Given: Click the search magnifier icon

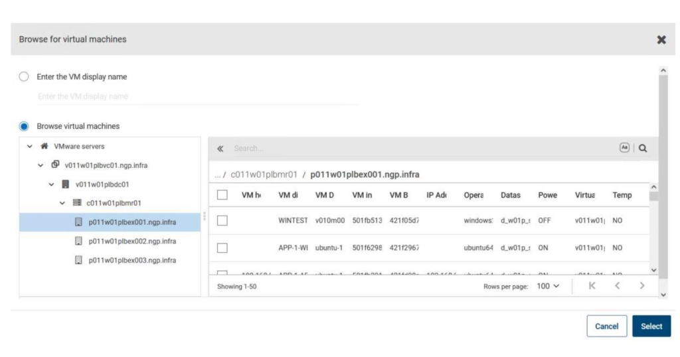Looking at the screenshot, I should click(x=643, y=148).
